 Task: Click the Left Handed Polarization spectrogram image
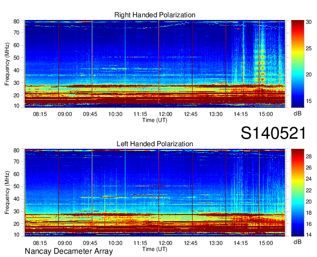pos(155,193)
